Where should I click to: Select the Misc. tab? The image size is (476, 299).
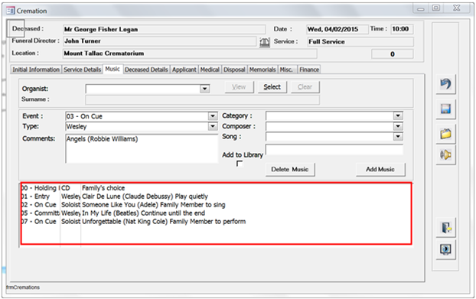point(287,70)
